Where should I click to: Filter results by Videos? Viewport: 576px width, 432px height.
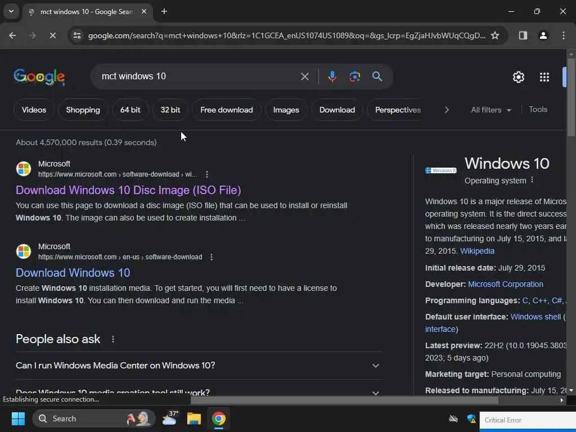34,110
